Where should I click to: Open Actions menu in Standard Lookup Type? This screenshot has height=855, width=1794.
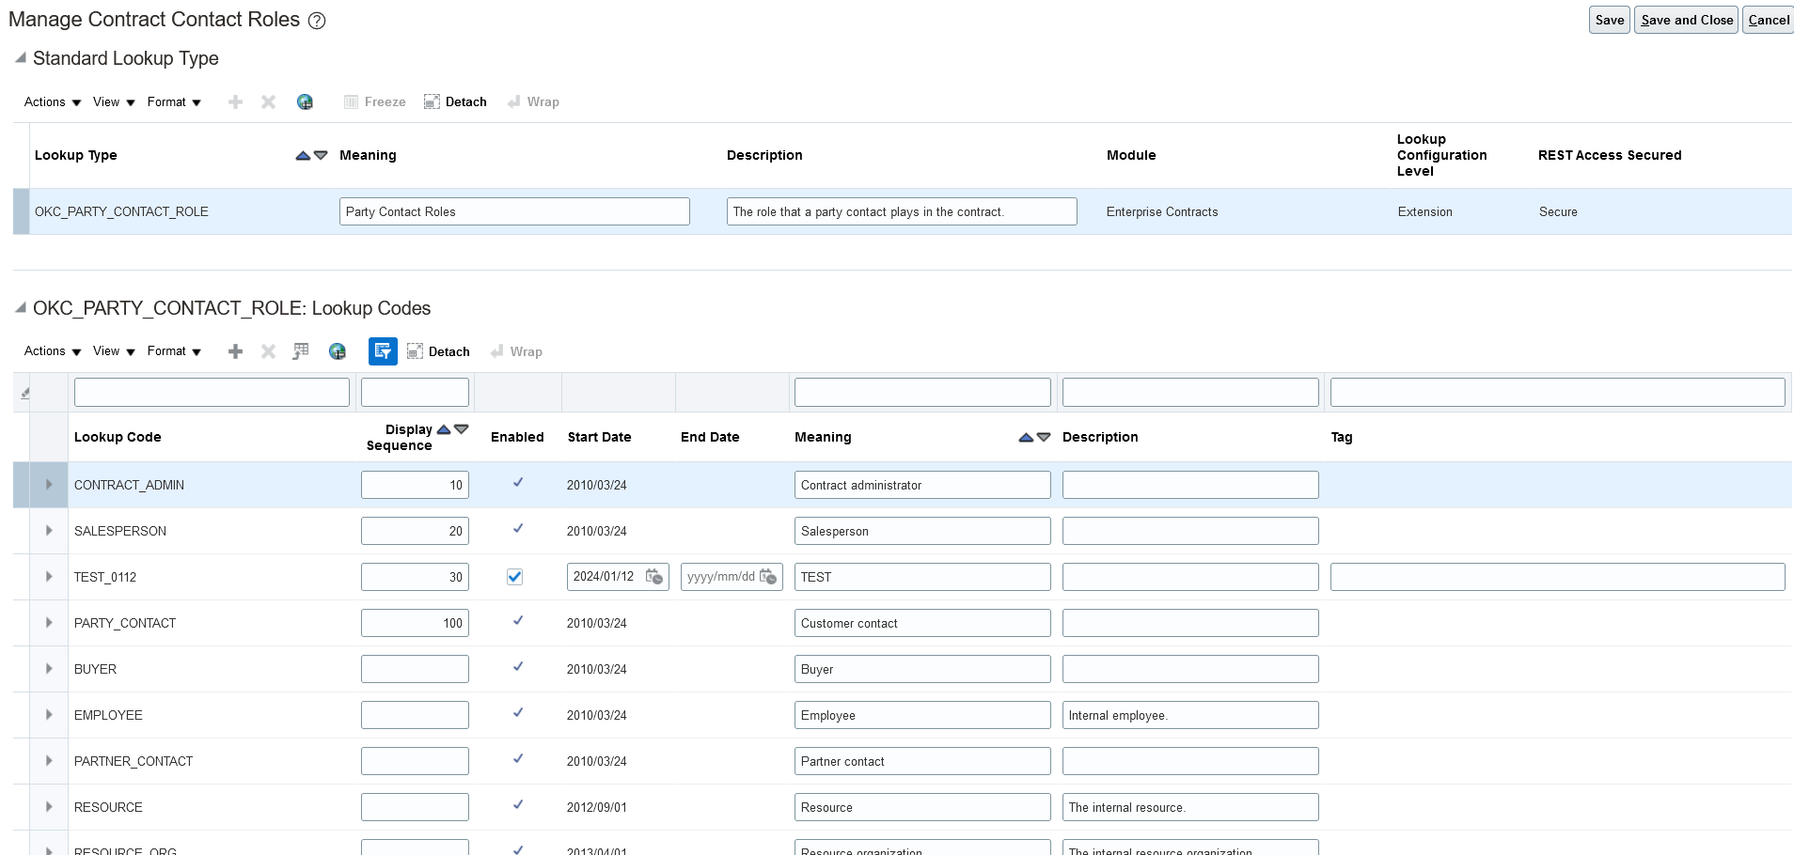click(53, 102)
